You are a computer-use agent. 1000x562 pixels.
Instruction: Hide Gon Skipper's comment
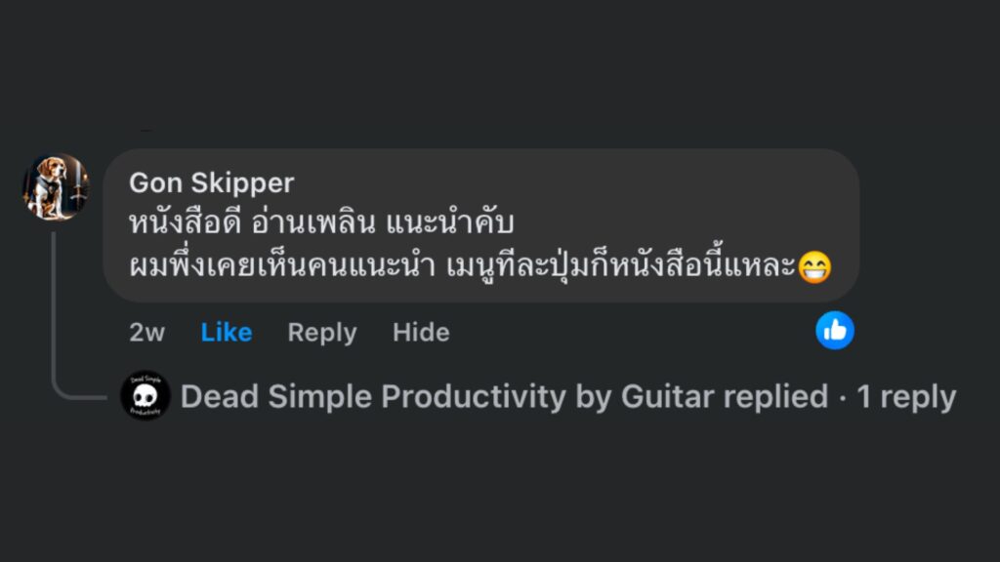tap(421, 333)
